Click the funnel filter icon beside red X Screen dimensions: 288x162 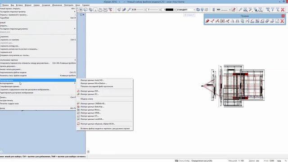278,10
